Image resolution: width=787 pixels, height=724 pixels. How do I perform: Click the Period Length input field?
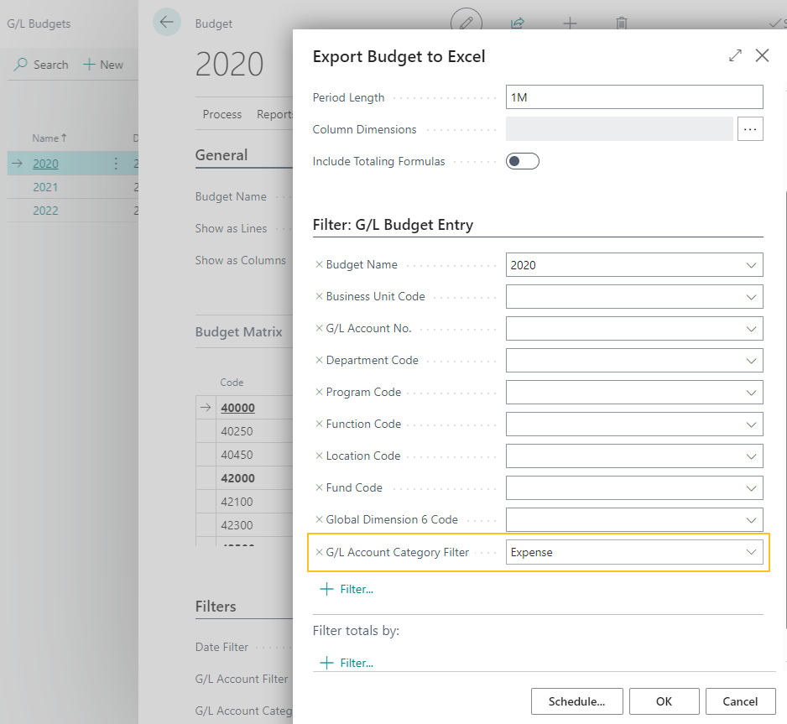[x=634, y=97]
